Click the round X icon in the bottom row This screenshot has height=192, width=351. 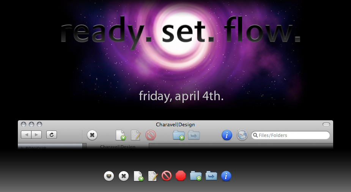click(x=124, y=176)
